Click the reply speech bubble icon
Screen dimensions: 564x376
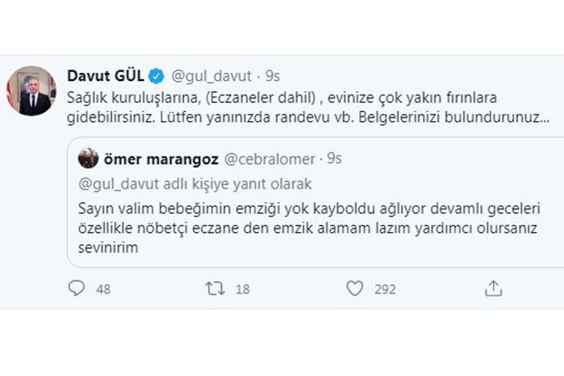(76, 289)
